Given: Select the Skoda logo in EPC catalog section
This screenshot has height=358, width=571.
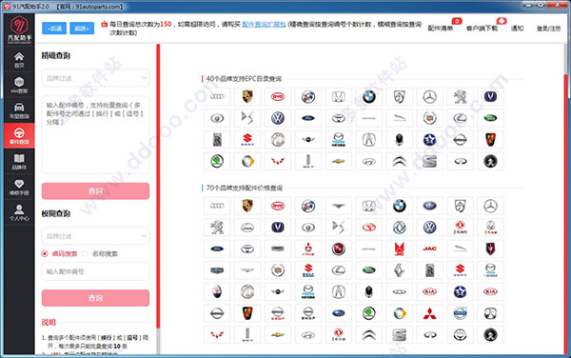Looking at the screenshot, I should point(217,161).
